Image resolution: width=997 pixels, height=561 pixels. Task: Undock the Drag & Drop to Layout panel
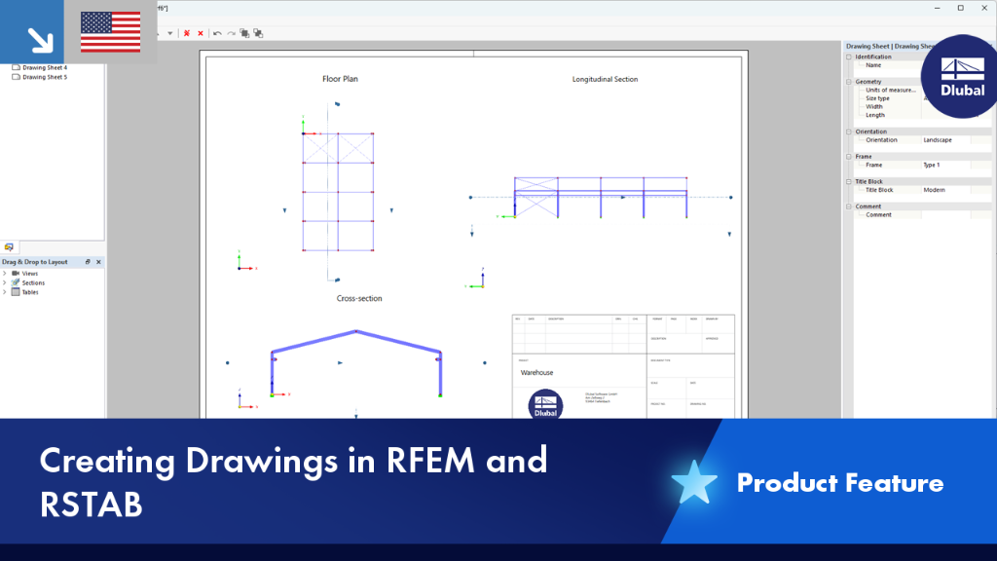[x=88, y=262]
